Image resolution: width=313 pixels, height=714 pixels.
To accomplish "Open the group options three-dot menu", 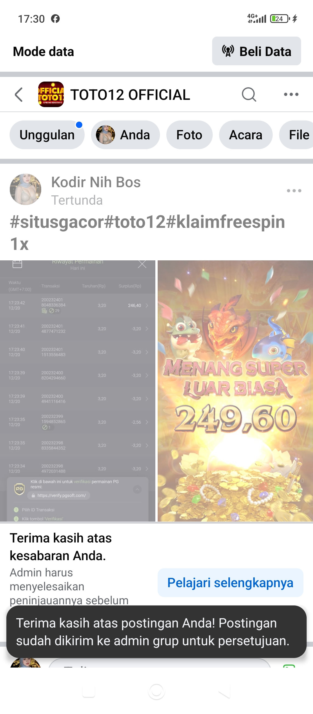I will (x=291, y=94).
